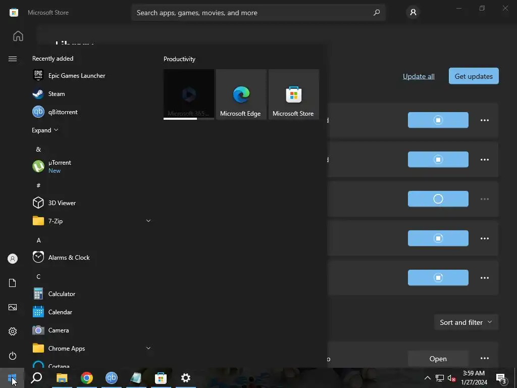517x388 pixels.
Task: Jump to the 'C' letter group header
Action: (x=38, y=276)
